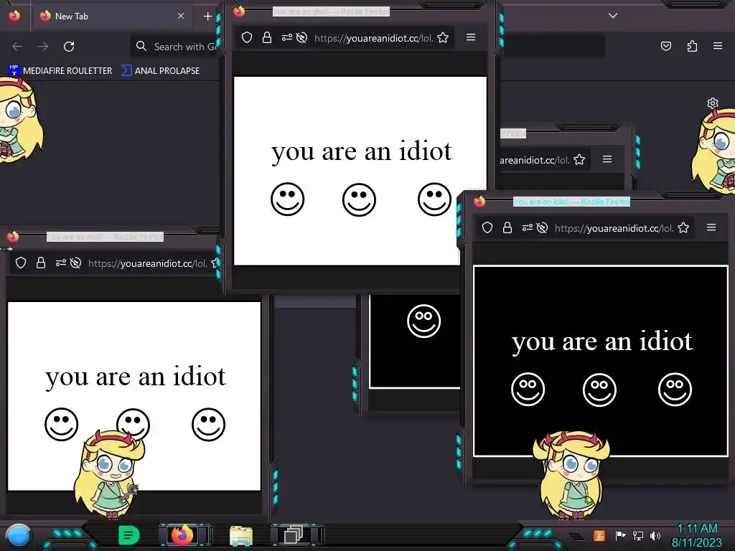The image size is (735, 551).
Task: Open the MEDIAFIRE ROULETTER bookmark
Action: 60,71
